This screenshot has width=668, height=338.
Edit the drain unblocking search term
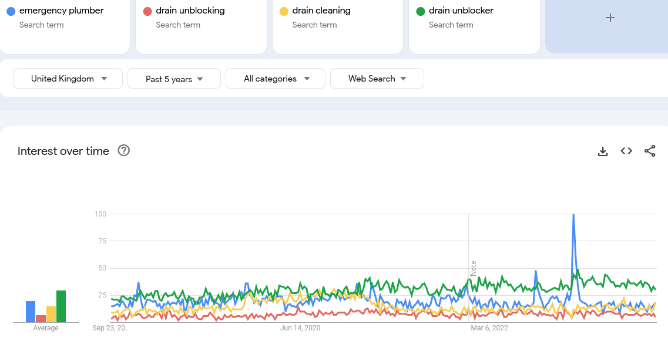(190, 11)
